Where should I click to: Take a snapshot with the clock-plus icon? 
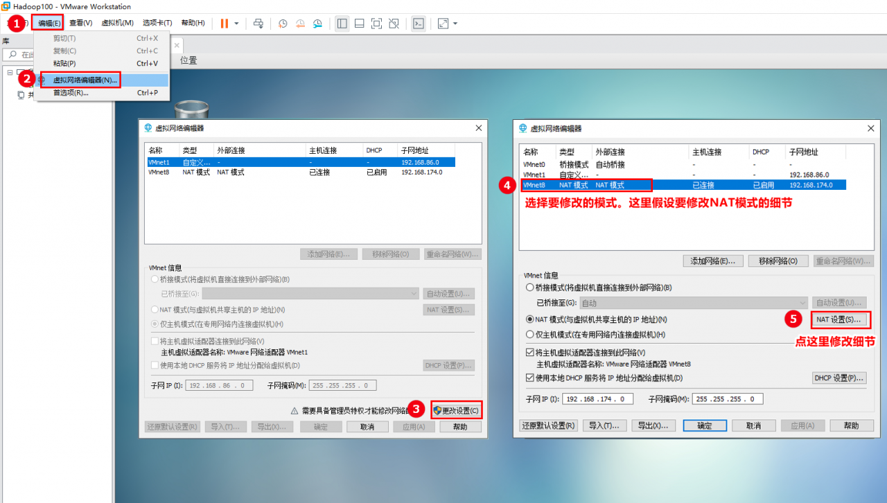pos(283,23)
